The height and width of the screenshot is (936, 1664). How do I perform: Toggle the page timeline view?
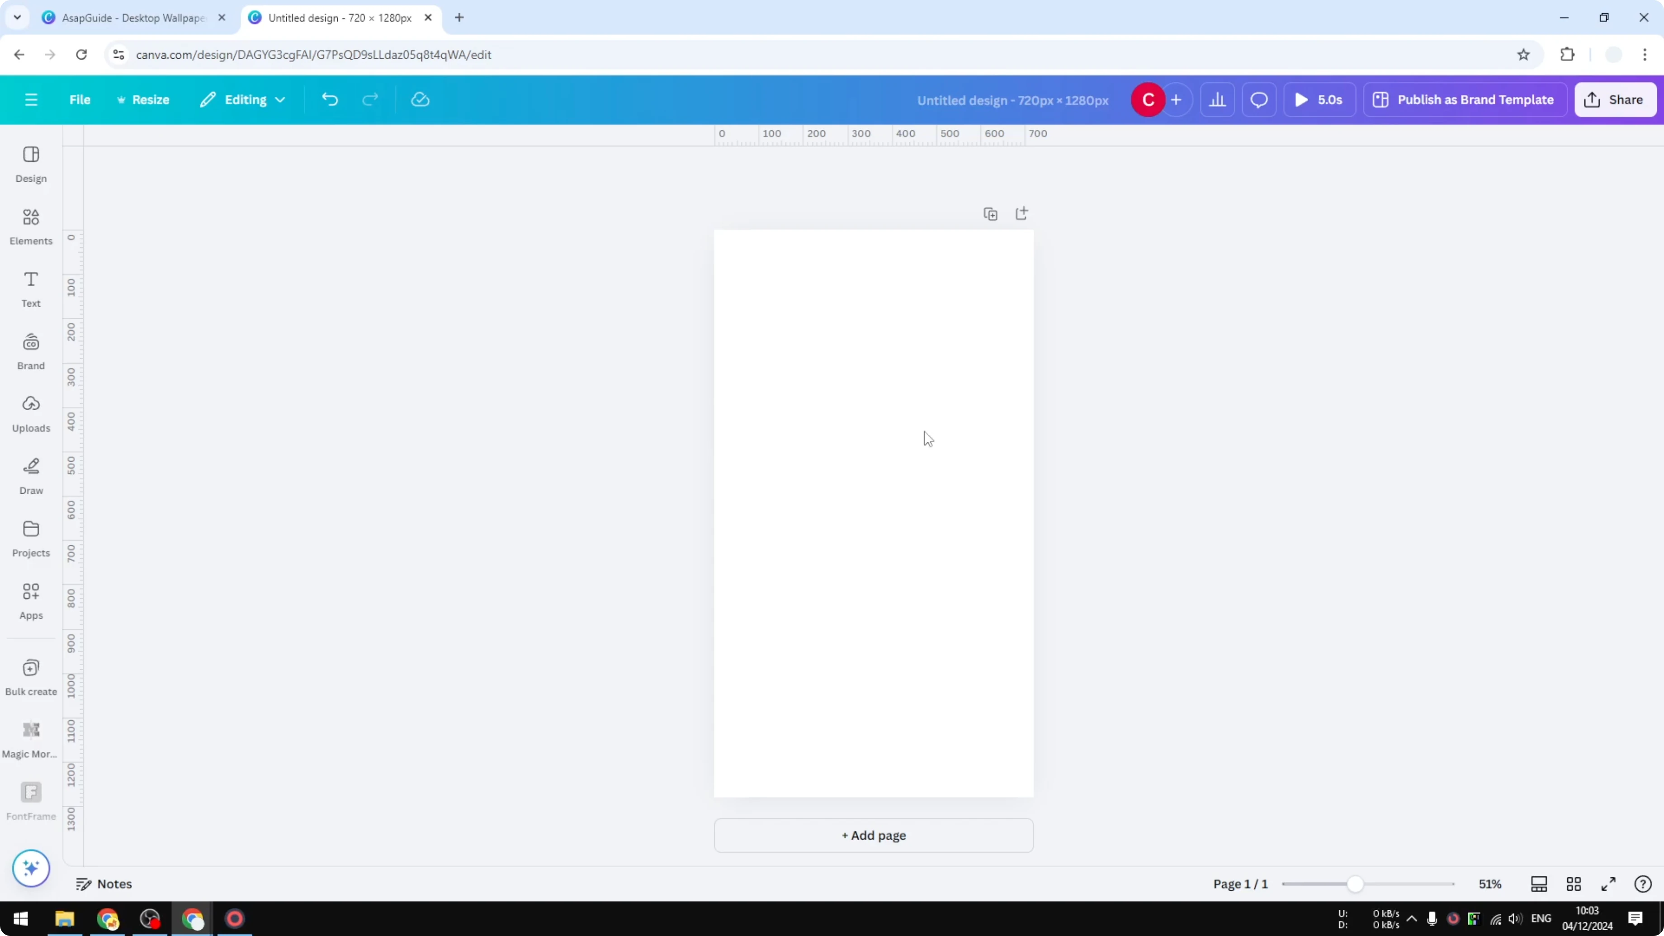(x=1539, y=884)
